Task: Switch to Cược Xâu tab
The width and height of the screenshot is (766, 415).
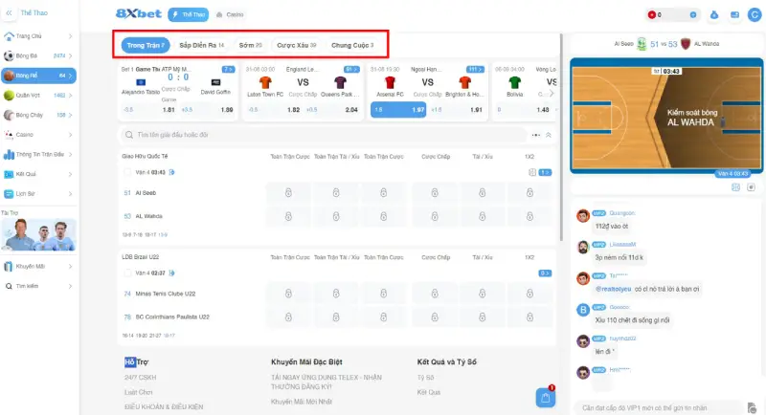Action: coord(296,45)
